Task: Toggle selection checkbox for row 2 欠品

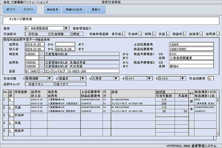Action: coord(11,108)
